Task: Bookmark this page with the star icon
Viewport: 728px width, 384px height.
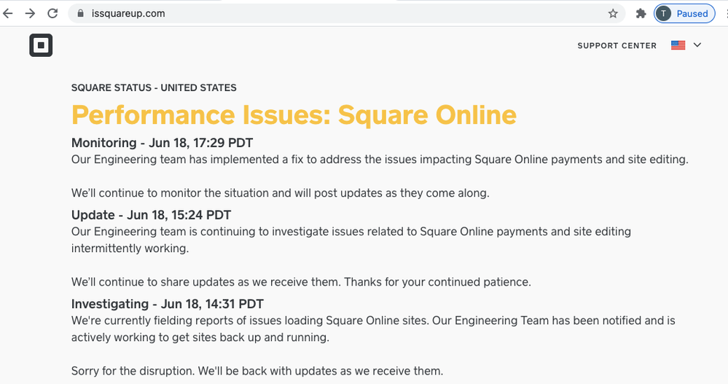Action: pos(613,13)
